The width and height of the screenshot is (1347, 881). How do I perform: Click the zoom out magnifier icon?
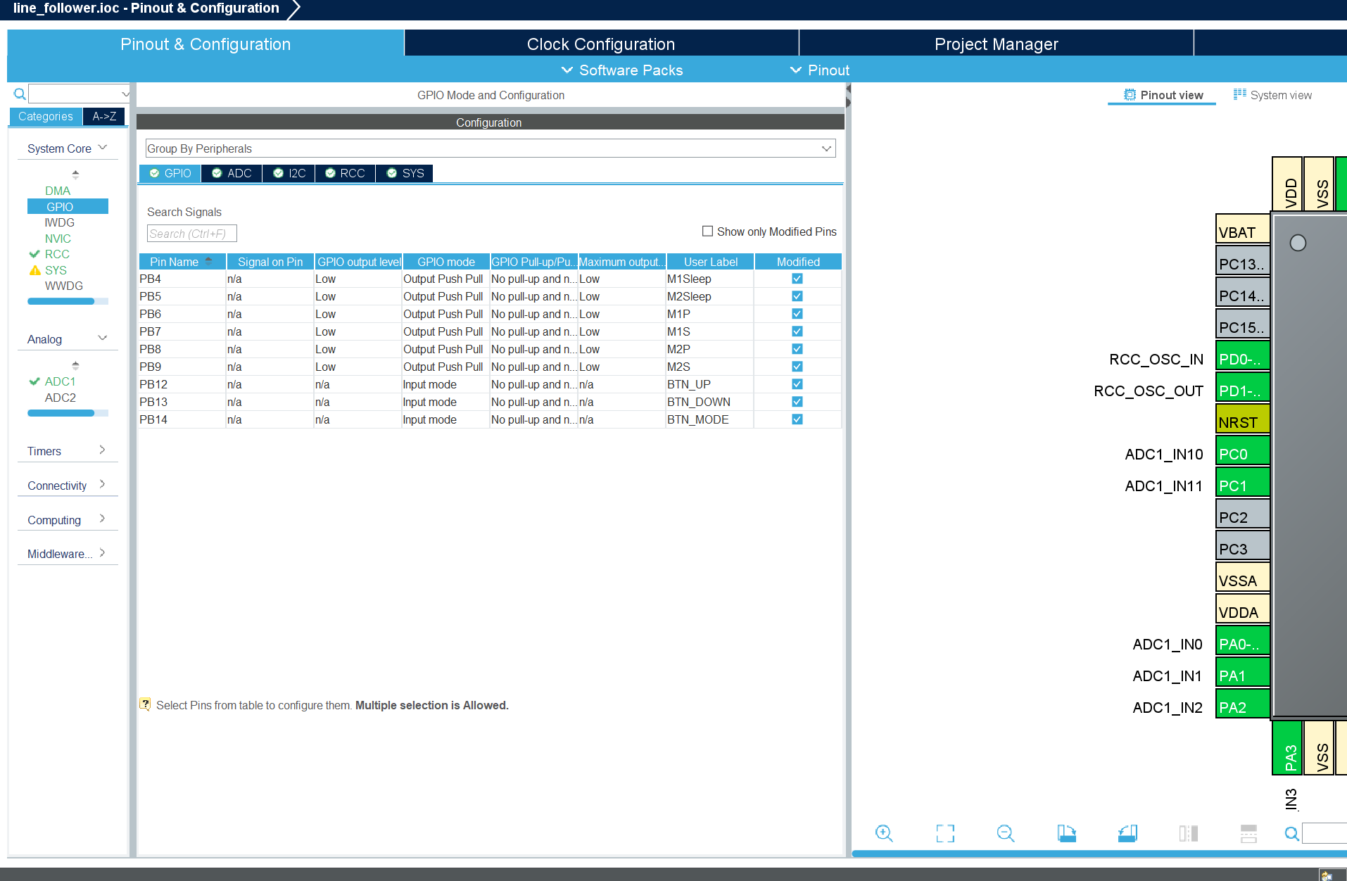pyautogui.click(x=1006, y=834)
